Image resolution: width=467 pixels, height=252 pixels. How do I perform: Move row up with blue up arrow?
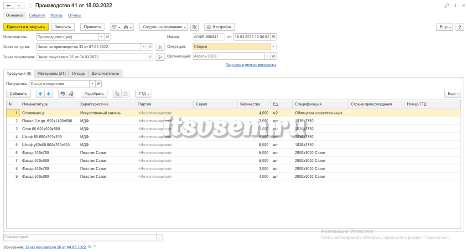pos(40,94)
